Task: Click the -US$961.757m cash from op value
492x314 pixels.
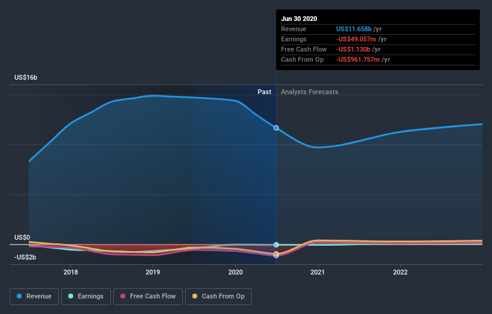Action: [358, 59]
